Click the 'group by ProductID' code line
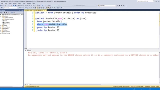 pyautogui.click(x=48, y=27)
